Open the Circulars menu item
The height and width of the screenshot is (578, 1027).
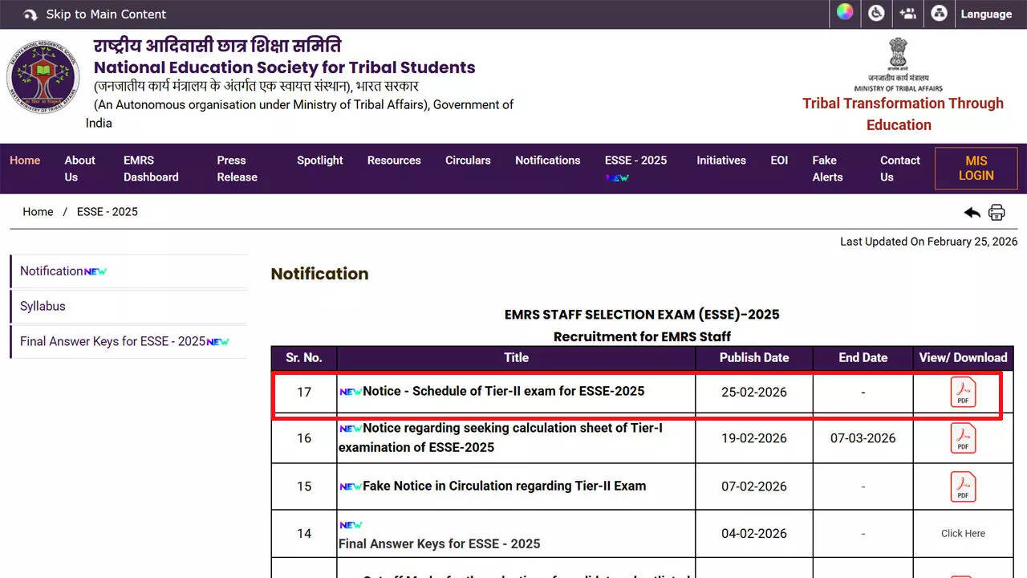[x=468, y=160]
